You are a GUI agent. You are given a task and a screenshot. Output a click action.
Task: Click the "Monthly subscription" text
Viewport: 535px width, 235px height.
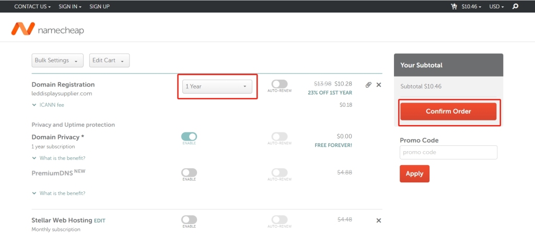(56, 230)
